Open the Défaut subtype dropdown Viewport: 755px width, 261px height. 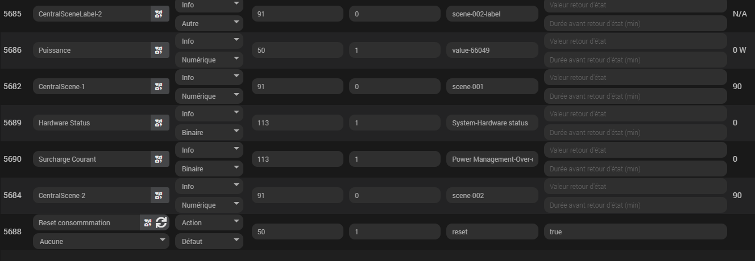click(209, 241)
